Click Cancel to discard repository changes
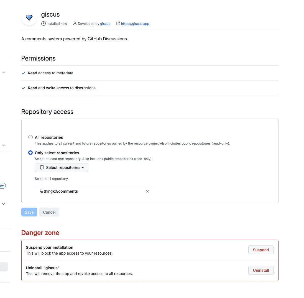304x298 pixels. (49, 212)
